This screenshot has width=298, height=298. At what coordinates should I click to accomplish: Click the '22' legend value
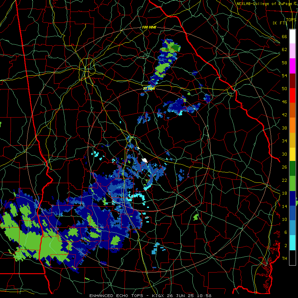pyautogui.click(x=284, y=180)
